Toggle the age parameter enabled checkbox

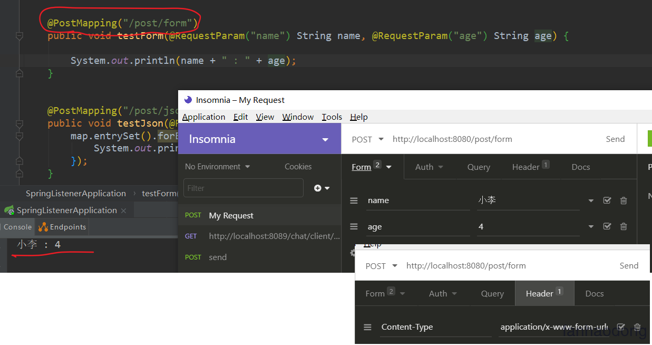607,226
